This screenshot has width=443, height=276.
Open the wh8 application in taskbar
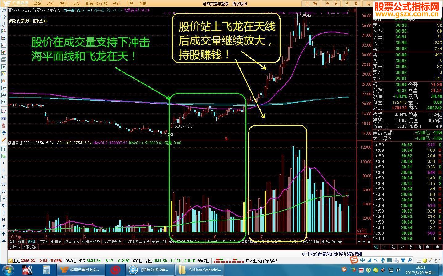27,270
